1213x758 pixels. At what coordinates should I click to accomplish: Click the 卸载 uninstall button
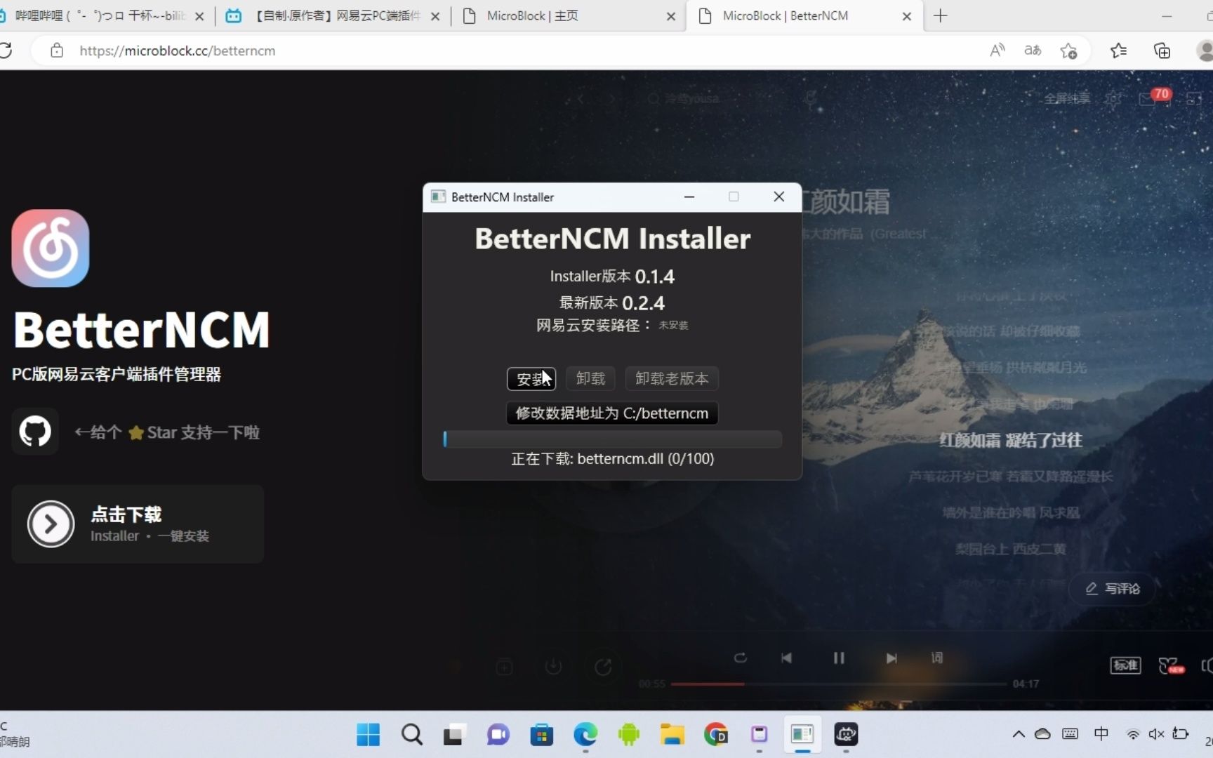590,379
